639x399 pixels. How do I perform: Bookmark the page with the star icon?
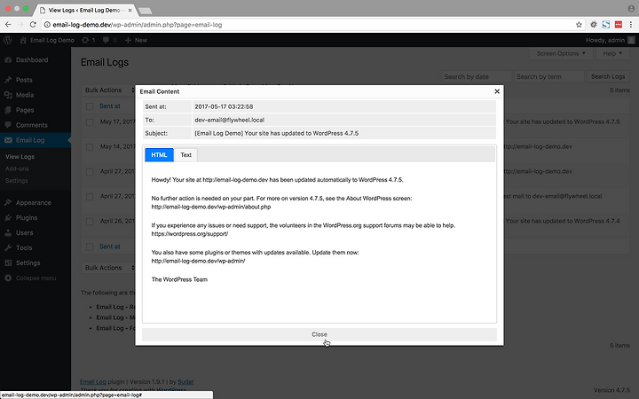click(x=579, y=25)
